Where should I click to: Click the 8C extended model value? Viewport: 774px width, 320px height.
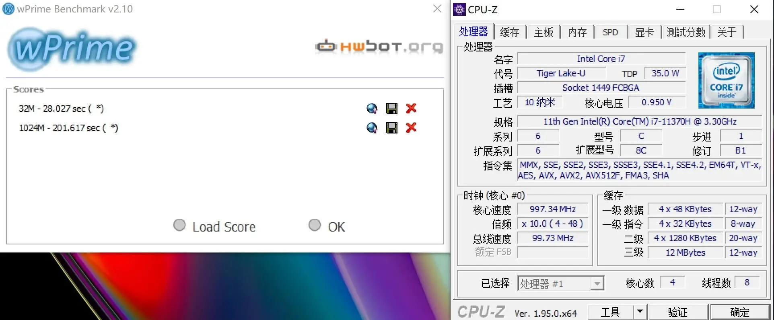(x=641, y=150)
